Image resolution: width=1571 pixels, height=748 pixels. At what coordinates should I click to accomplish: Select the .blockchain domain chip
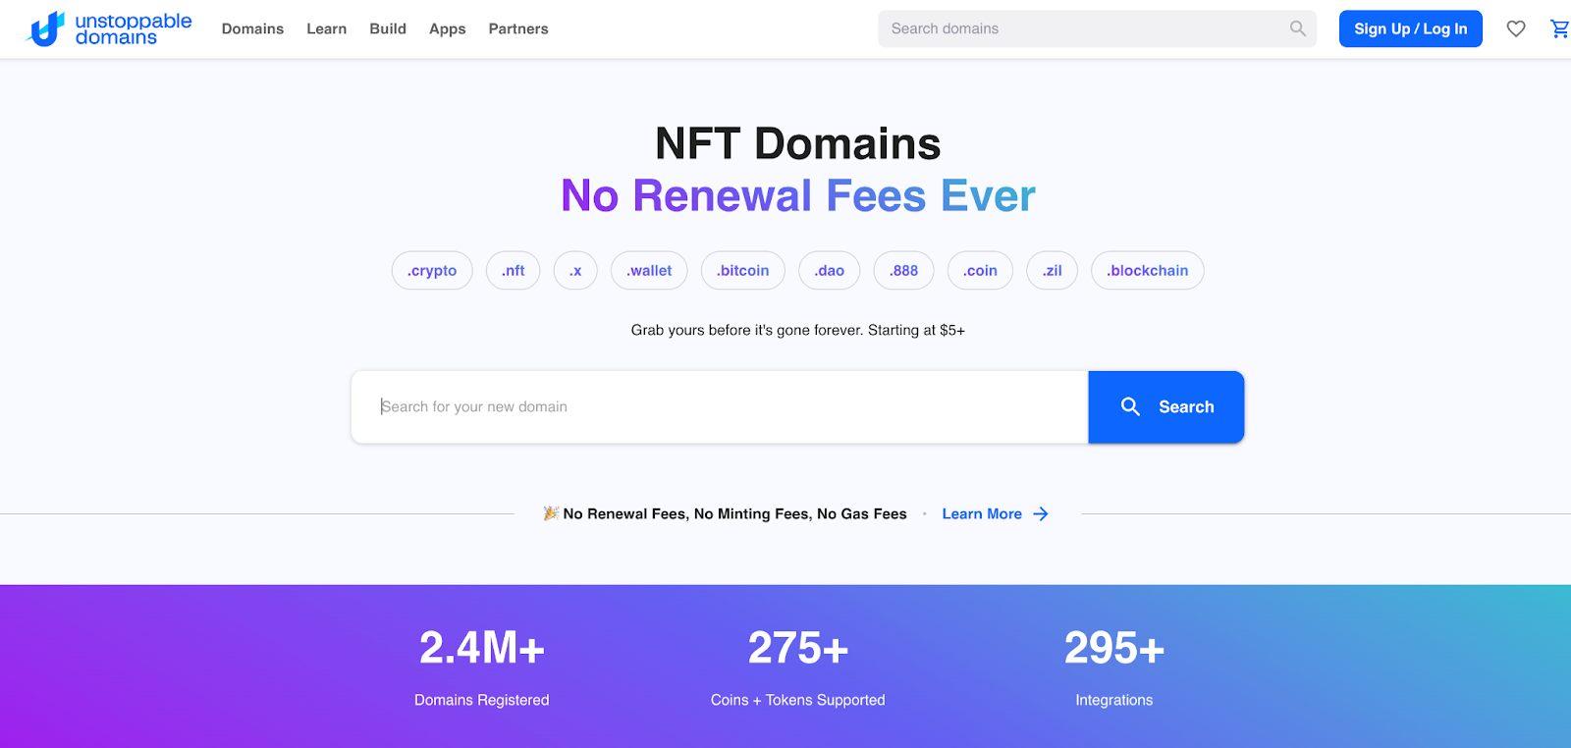tap(1148, 271)
